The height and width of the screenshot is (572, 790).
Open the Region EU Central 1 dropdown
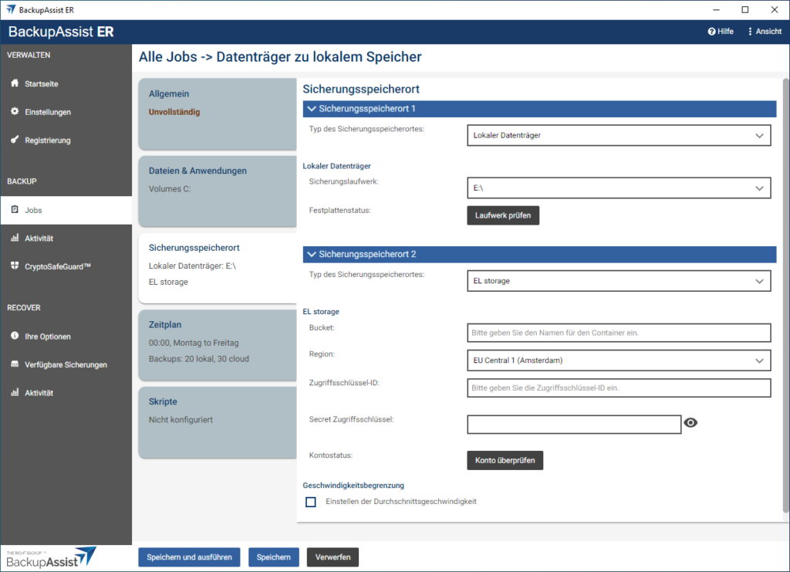pyautogui.click(x=618, y=360)
